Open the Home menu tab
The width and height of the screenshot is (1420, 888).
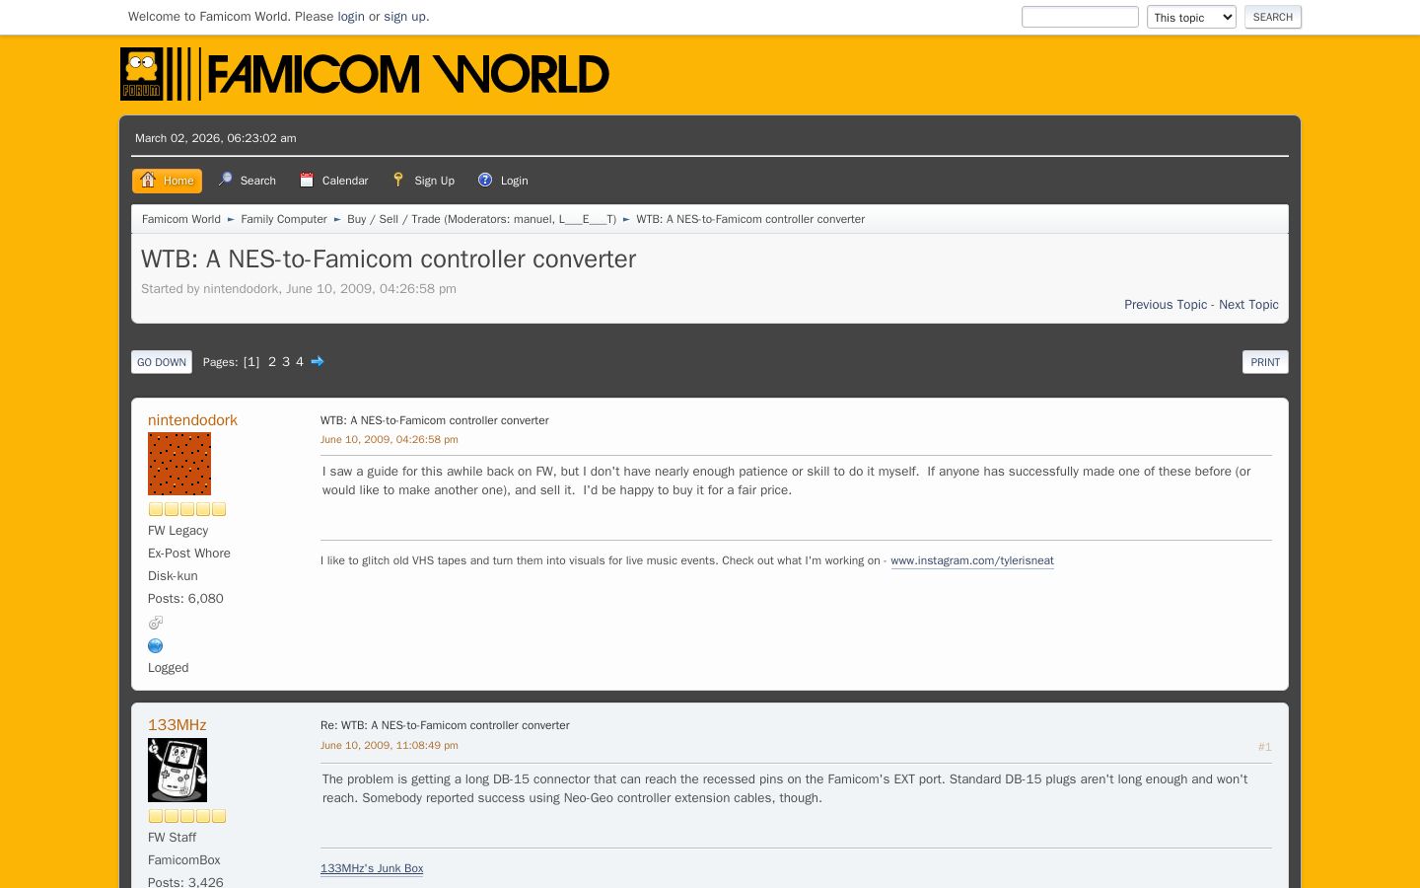168,181
